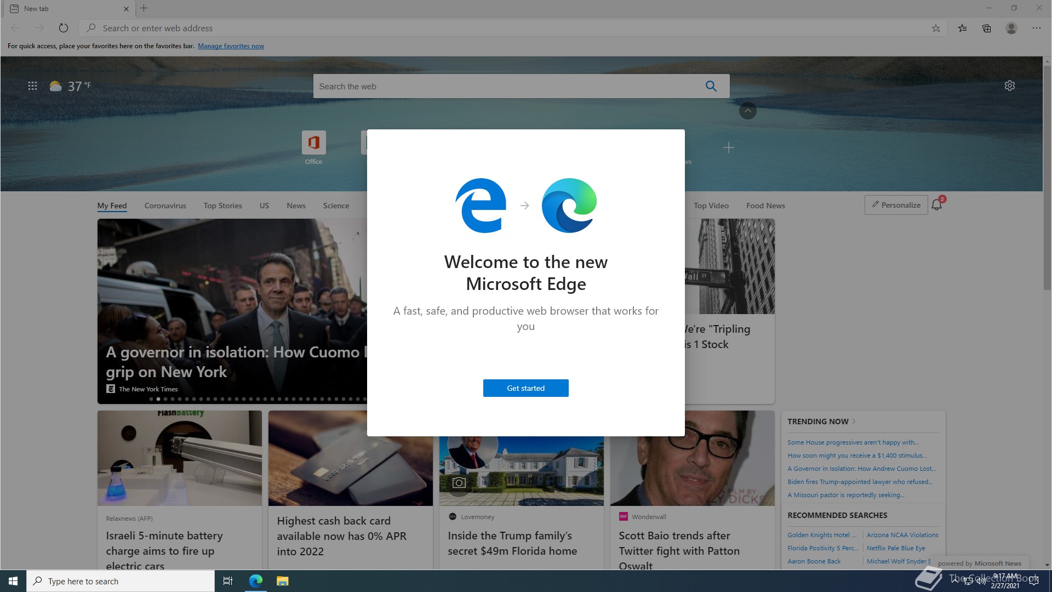
Task: Open Netflix Pale Blue Eye search link
Action: 896,548
